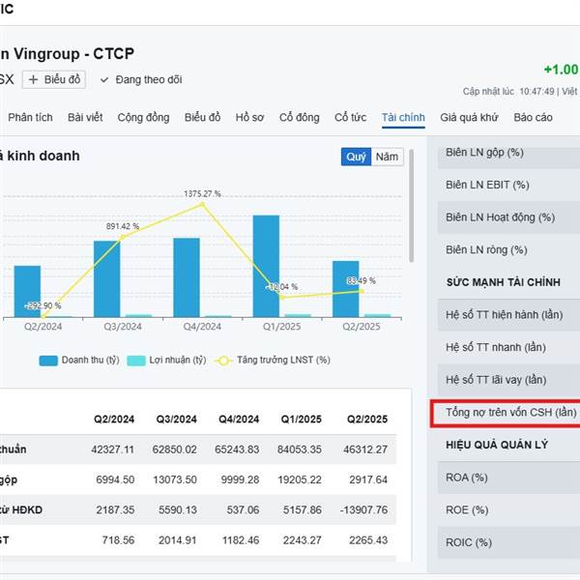Click the Q4/2024 revenue bar
Viewport: 580px width, 580px height.
click(x=187, y=277)
